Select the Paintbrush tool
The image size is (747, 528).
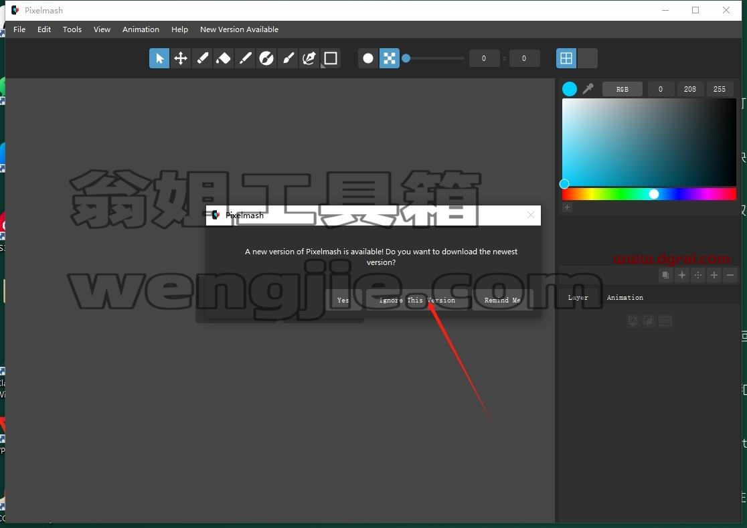pos(288,58)
